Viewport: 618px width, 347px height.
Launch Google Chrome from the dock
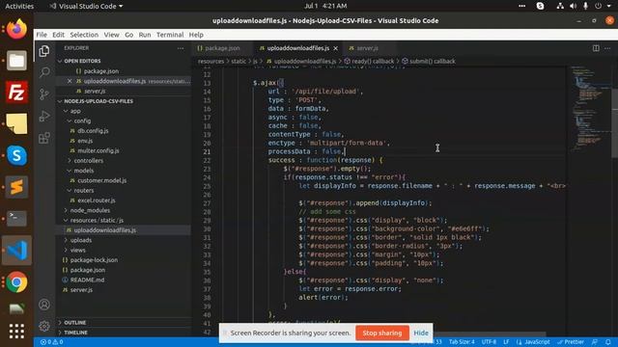[x=16, y=281]
